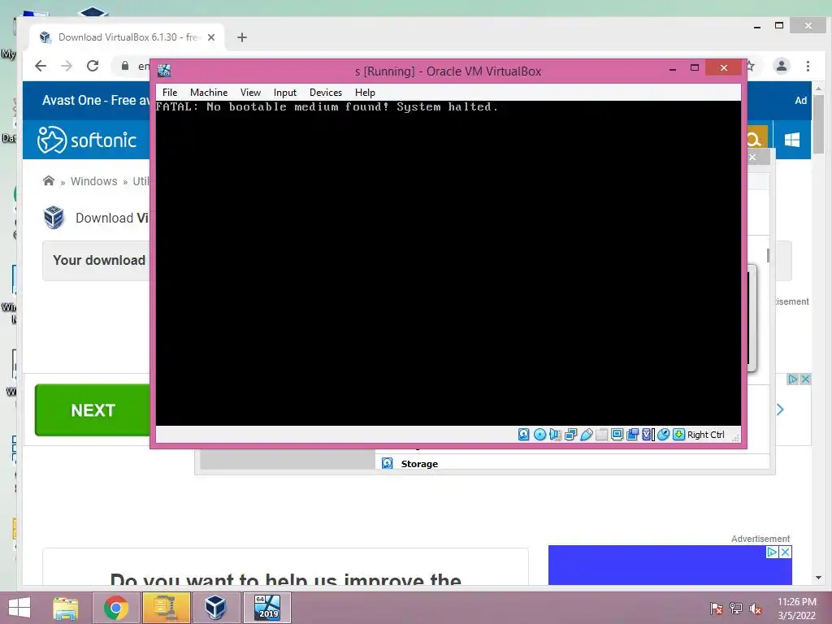Click muted volume tray icon
832x624 pixels.
click(756, 609)
